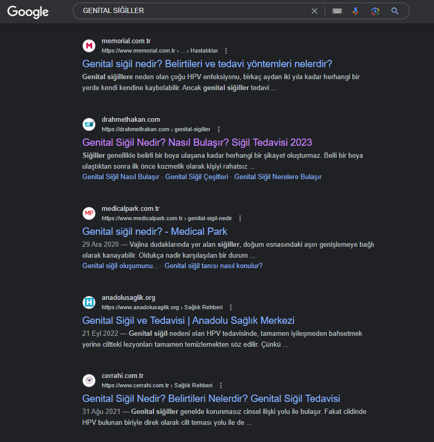Open more options for memorial.com.tr result
This screenshot has width=434, height=442.
(226, 50)
